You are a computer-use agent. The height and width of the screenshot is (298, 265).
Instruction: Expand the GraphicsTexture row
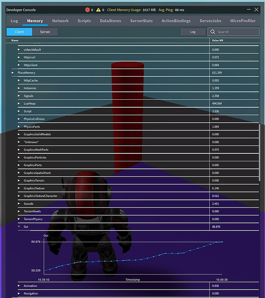coord(19,188)
